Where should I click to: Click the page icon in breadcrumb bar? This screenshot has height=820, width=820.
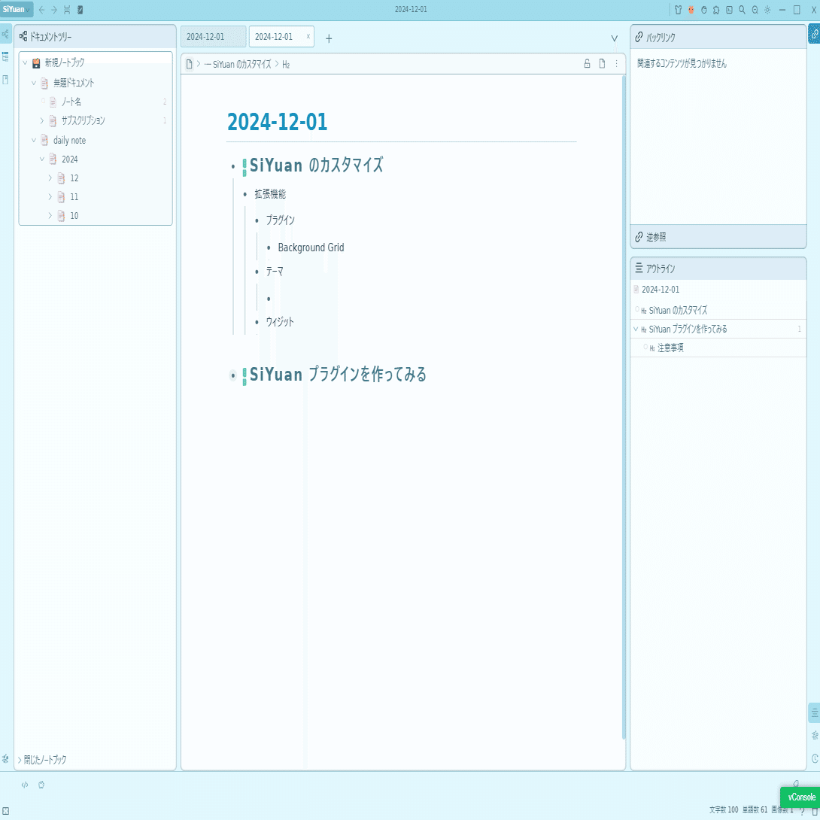602,64
